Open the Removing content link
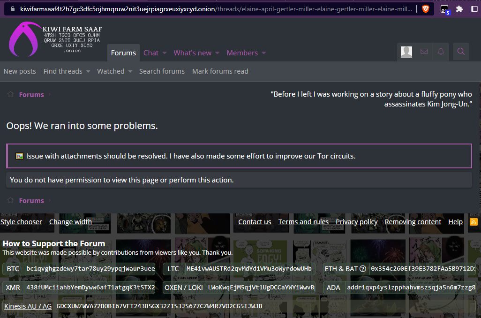The image size is (481, 318). (x=413, y=222)
